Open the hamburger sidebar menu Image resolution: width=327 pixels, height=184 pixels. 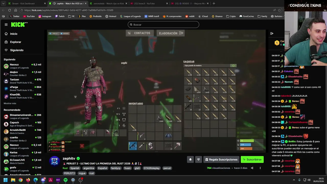[x=6, y=25]
